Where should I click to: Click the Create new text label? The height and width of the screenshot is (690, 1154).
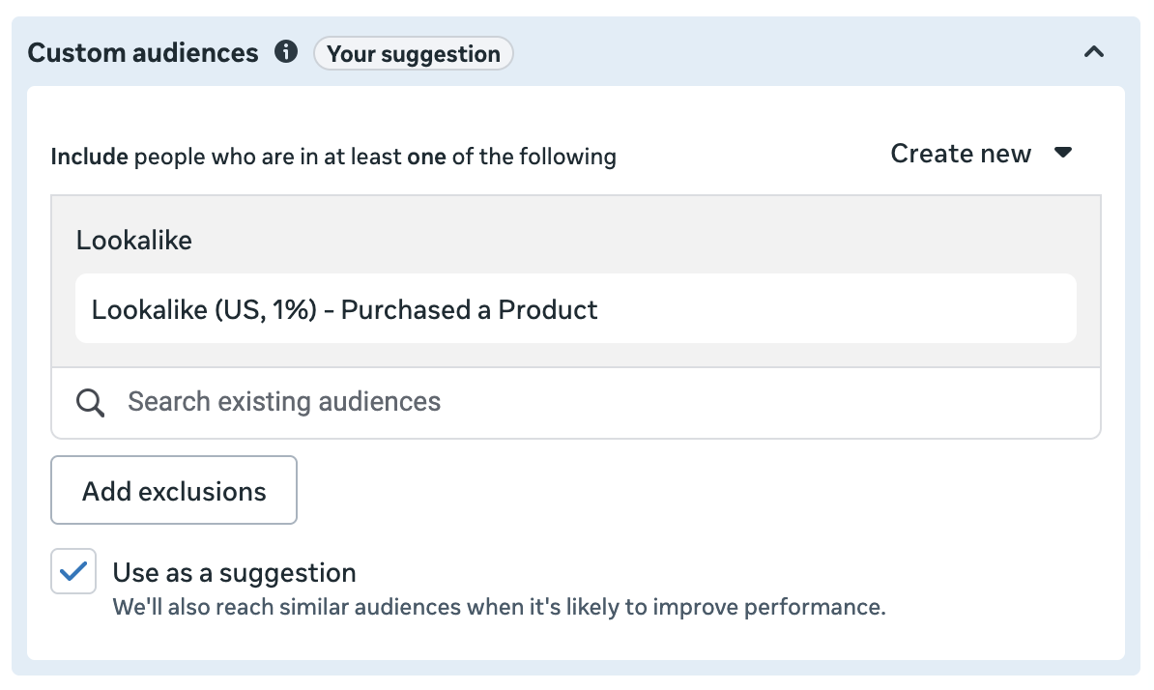961,154
